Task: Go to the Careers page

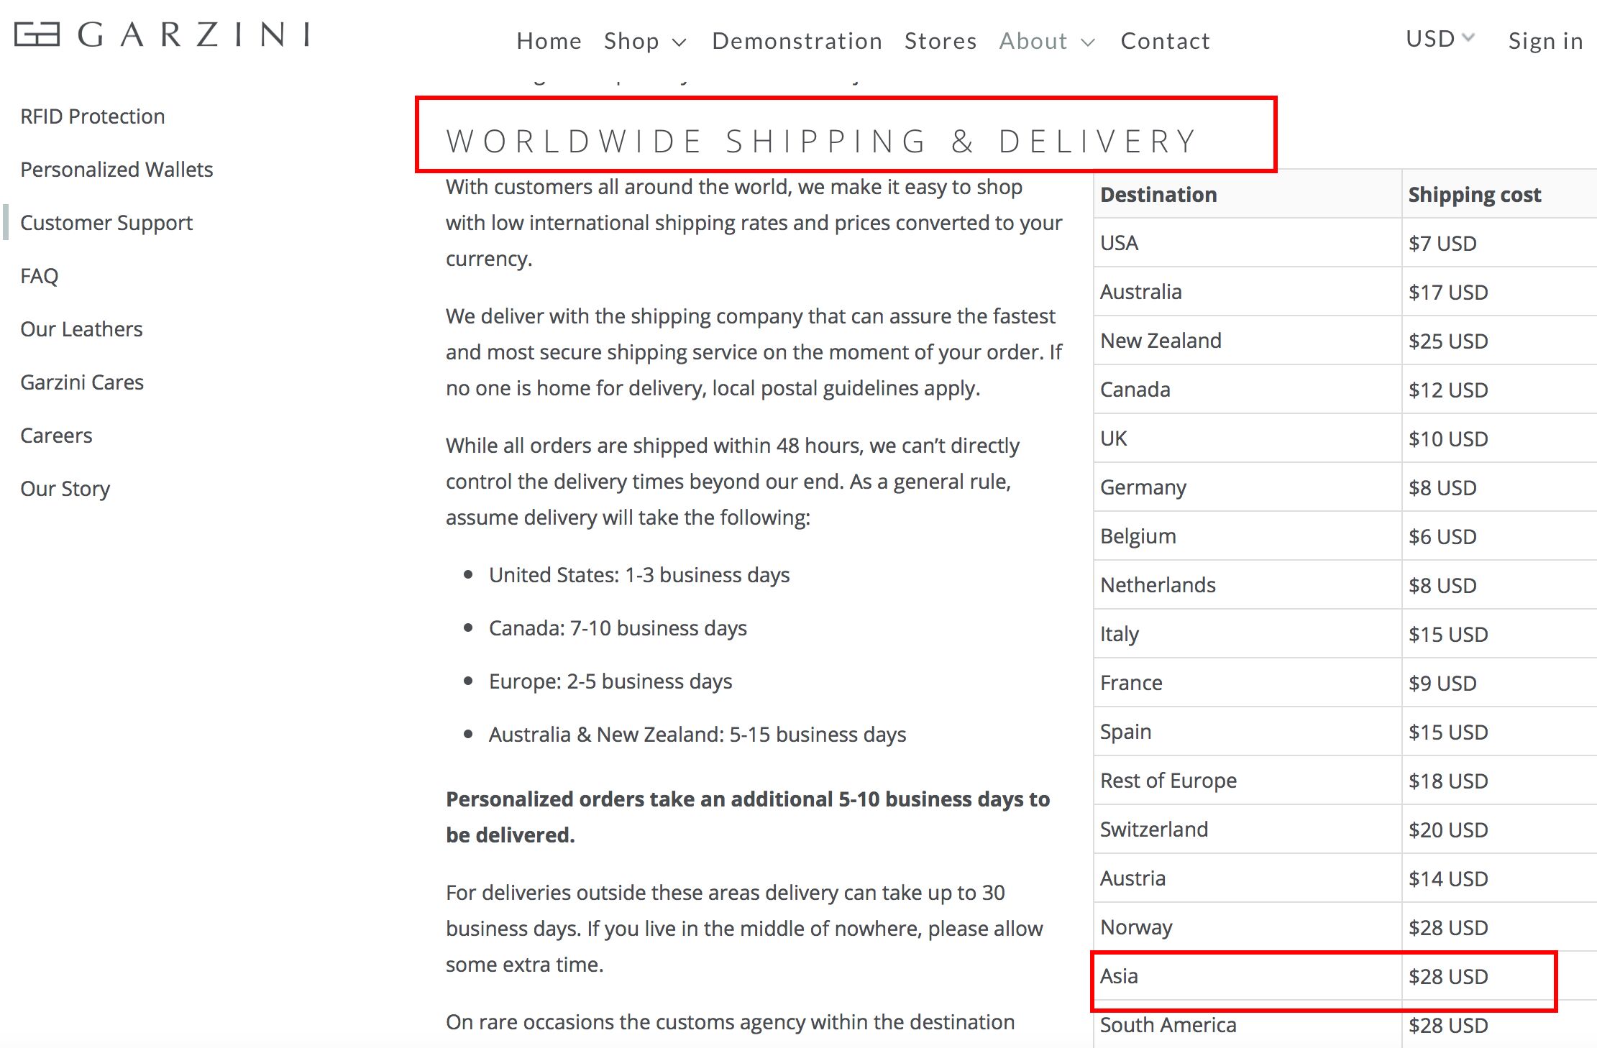Action: [56, 436]
